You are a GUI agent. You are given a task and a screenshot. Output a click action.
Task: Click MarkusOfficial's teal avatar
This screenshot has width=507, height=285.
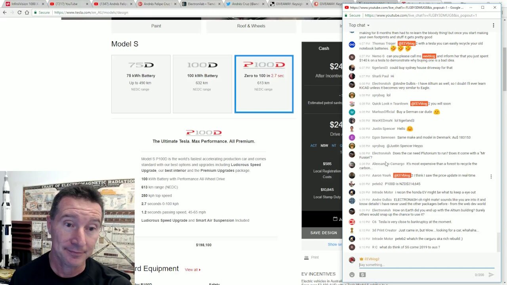coord(352,112)
